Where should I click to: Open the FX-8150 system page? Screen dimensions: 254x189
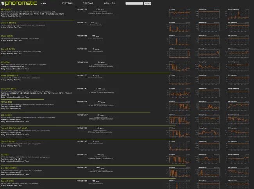click(5, 154)
